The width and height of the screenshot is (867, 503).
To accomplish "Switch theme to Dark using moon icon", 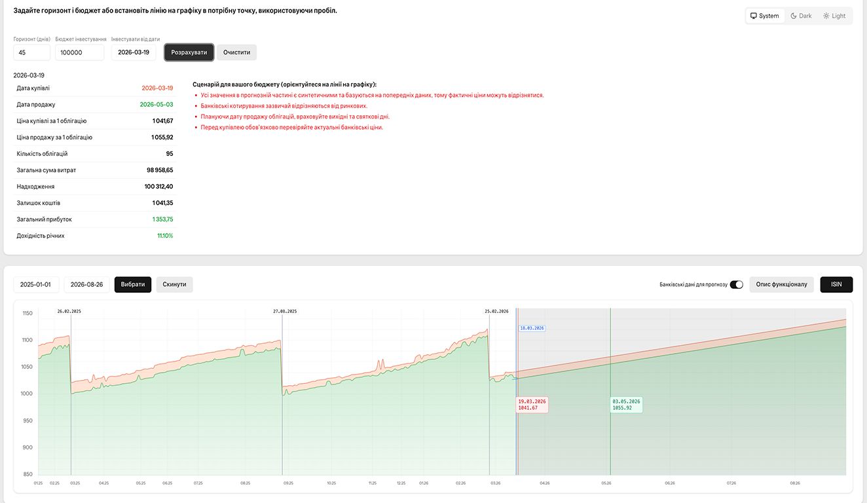I will click(800, 15).
